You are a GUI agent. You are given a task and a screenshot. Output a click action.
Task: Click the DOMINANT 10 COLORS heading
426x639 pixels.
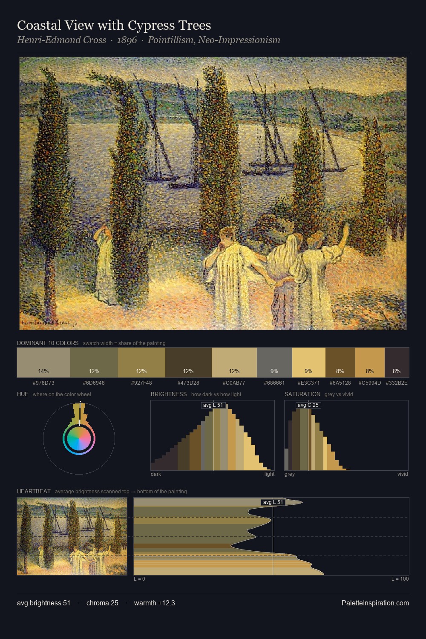point(48,343)
